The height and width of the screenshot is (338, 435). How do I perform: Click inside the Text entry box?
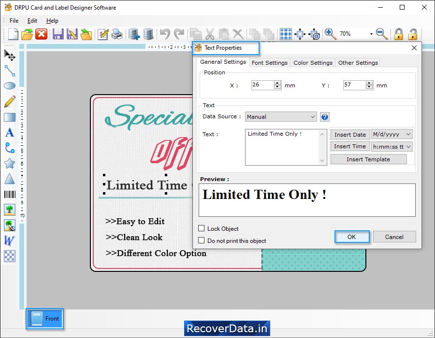pos(282,147)
